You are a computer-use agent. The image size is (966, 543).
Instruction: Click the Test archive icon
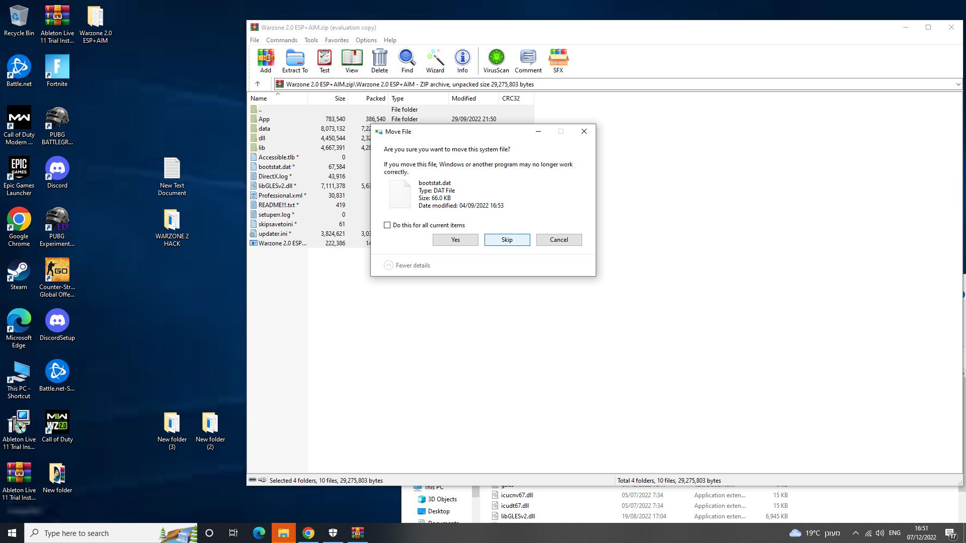click(x=325, y=61)
